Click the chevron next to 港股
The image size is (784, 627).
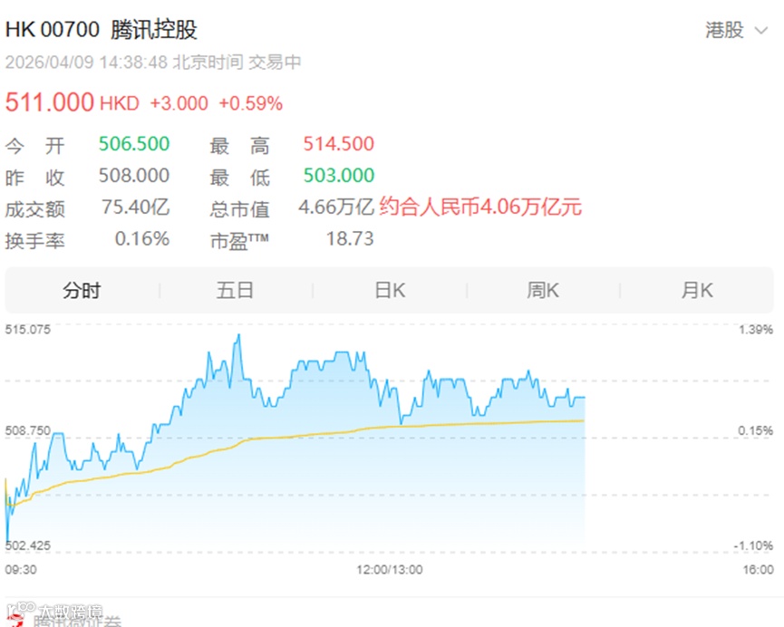(x=761, y=31)
